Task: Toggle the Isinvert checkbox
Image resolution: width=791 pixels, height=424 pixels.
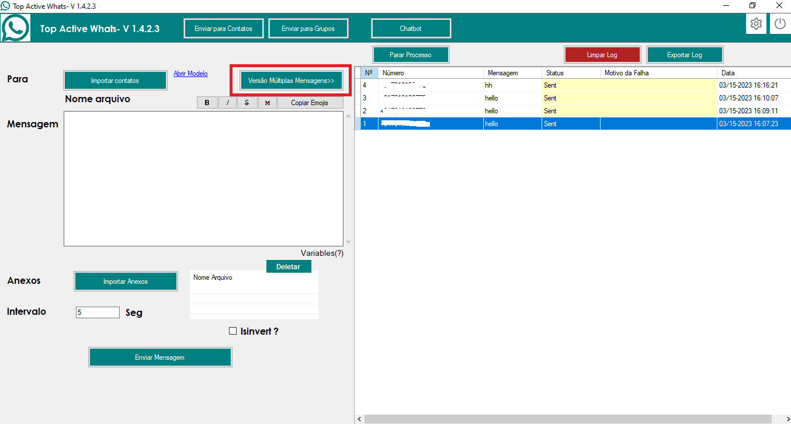Action: tap(233, 331)
